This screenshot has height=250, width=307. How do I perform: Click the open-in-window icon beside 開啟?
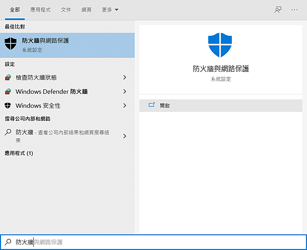152,105
